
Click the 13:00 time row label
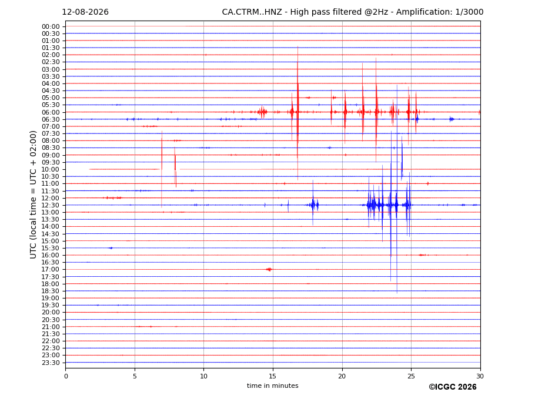point(51,212)
